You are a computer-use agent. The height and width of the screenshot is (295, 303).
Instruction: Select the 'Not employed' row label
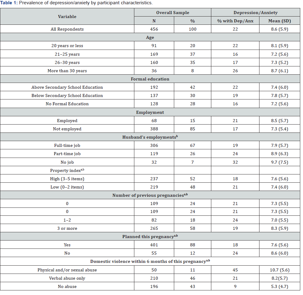67,129
